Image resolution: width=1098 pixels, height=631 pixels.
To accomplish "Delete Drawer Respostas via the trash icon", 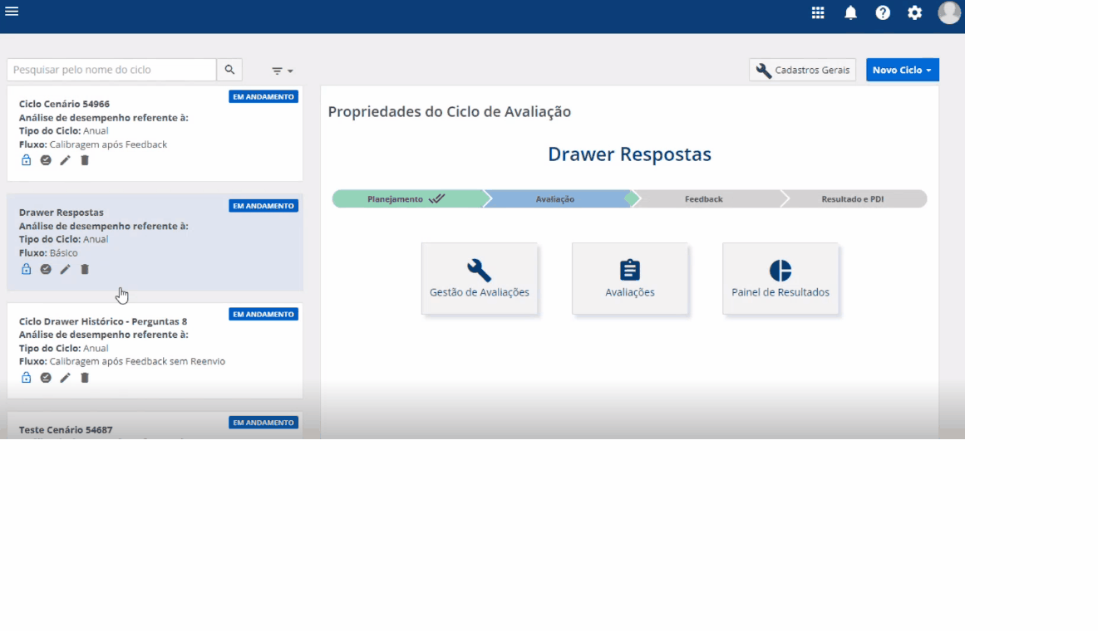I will coord(84,268).
